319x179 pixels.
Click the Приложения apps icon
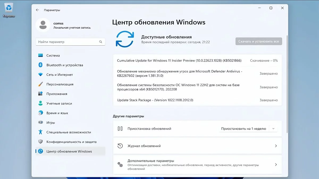[x=40, y=94]
